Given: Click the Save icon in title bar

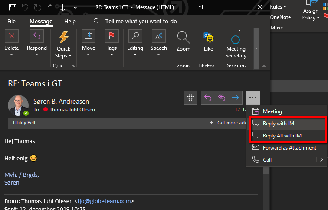Looking at the screenshot, I should click(13, 8).
